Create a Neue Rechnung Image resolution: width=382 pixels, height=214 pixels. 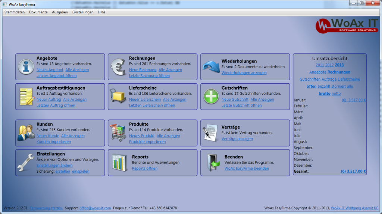click(x=143, y=69)
